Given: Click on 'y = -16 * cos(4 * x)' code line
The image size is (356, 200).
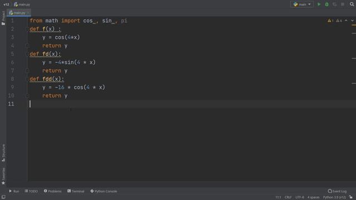Looking at the screenshot, I should (x=73, y=87).
